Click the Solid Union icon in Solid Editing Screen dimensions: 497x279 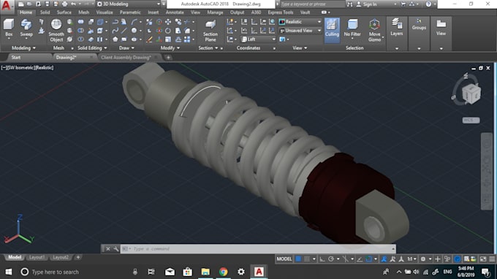[x=81, y=22]
